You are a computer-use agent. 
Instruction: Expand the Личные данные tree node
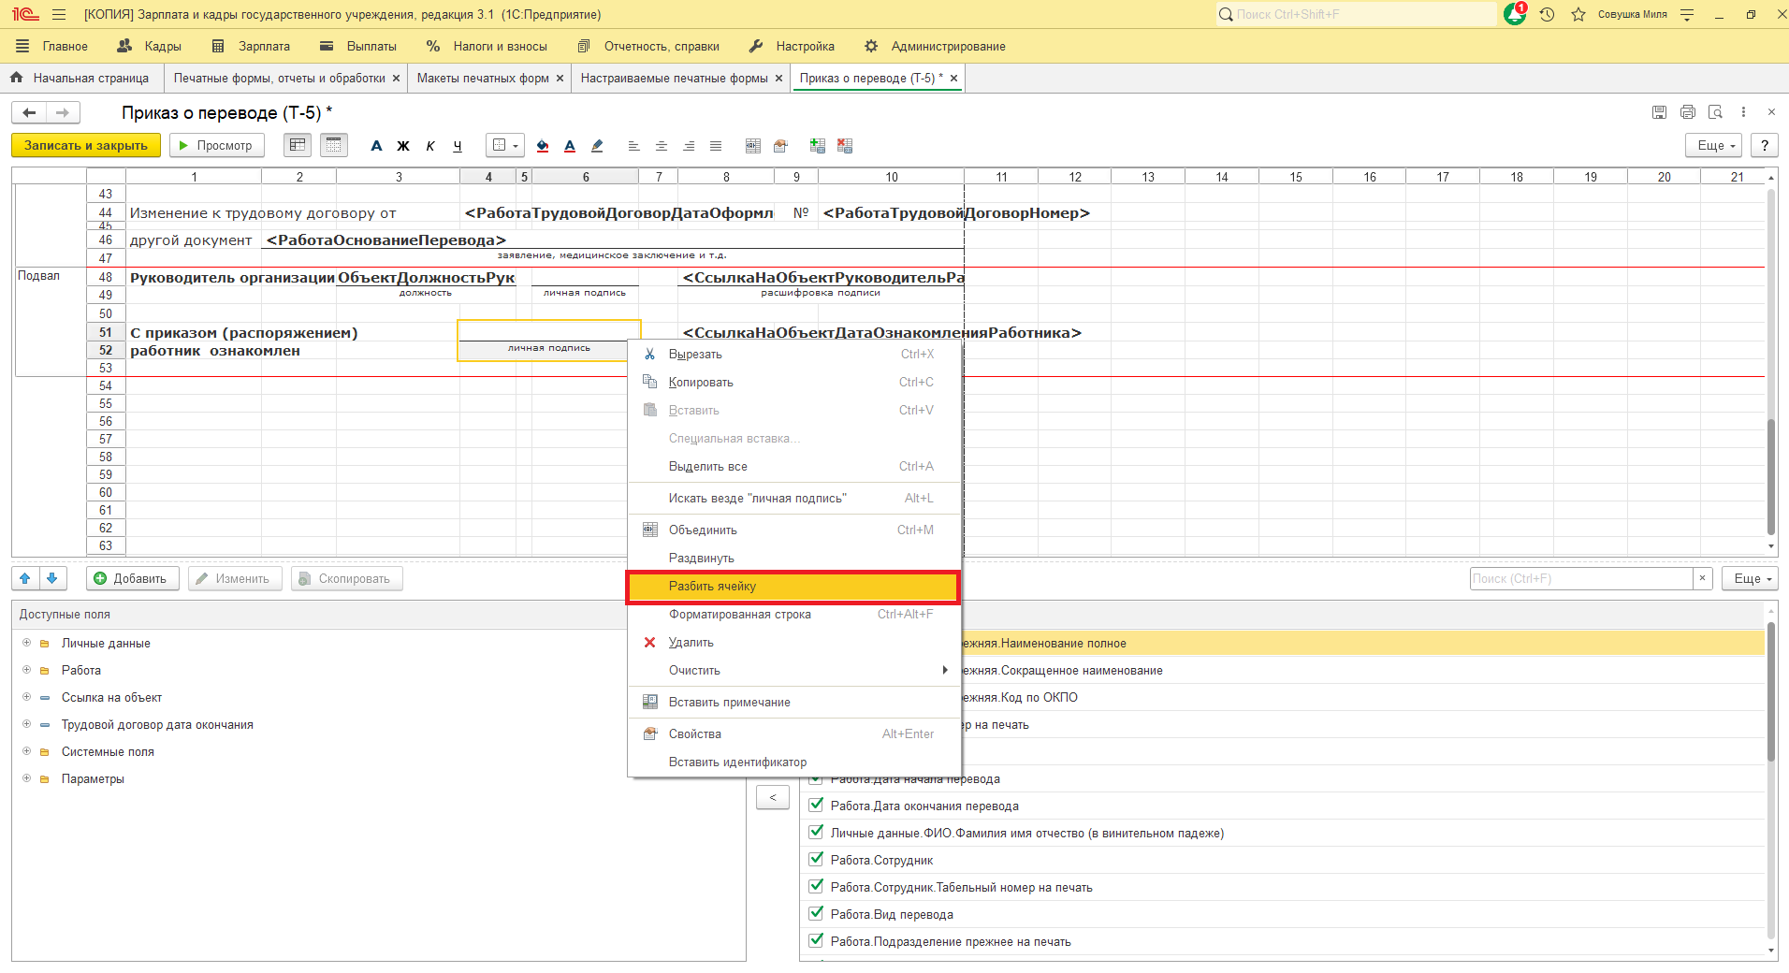point(26,643)
